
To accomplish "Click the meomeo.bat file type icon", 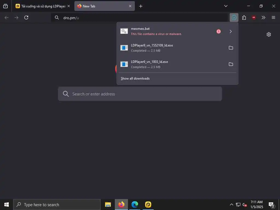I will 124,31.
